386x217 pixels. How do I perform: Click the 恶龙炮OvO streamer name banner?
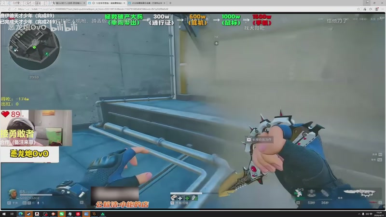pyautogui.click(x=29, y=154)
